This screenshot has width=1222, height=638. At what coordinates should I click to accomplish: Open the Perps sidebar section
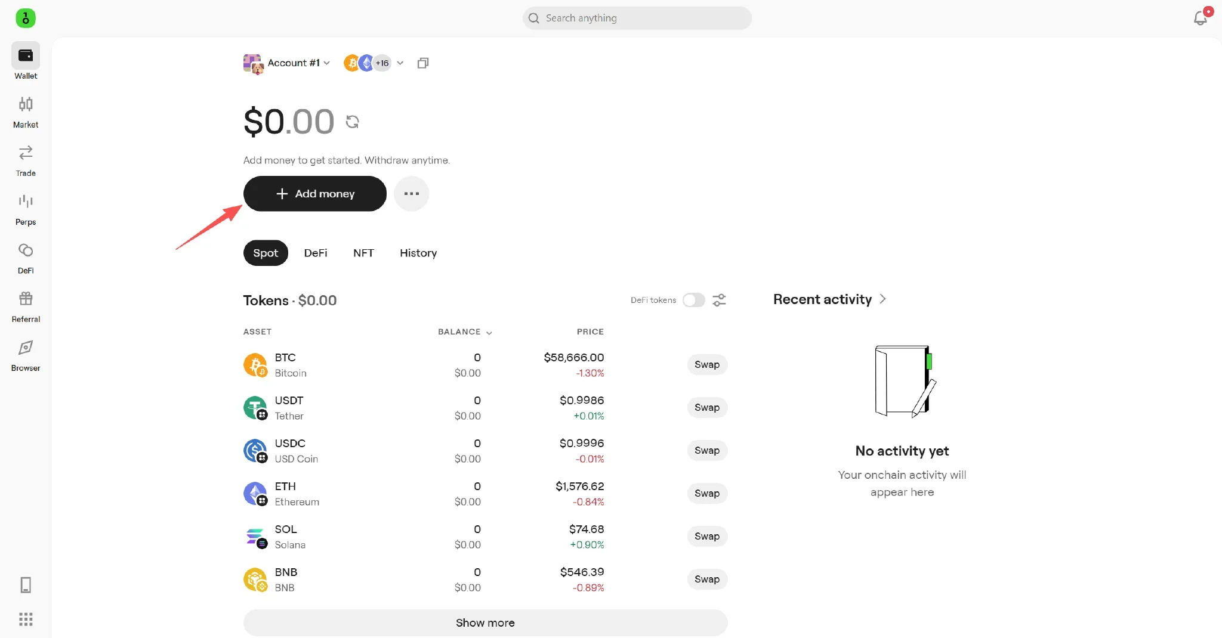coord(26,210)
